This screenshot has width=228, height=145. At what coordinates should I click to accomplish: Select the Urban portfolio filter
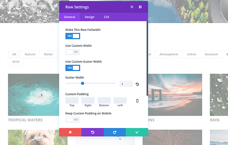tap(192, 54)
